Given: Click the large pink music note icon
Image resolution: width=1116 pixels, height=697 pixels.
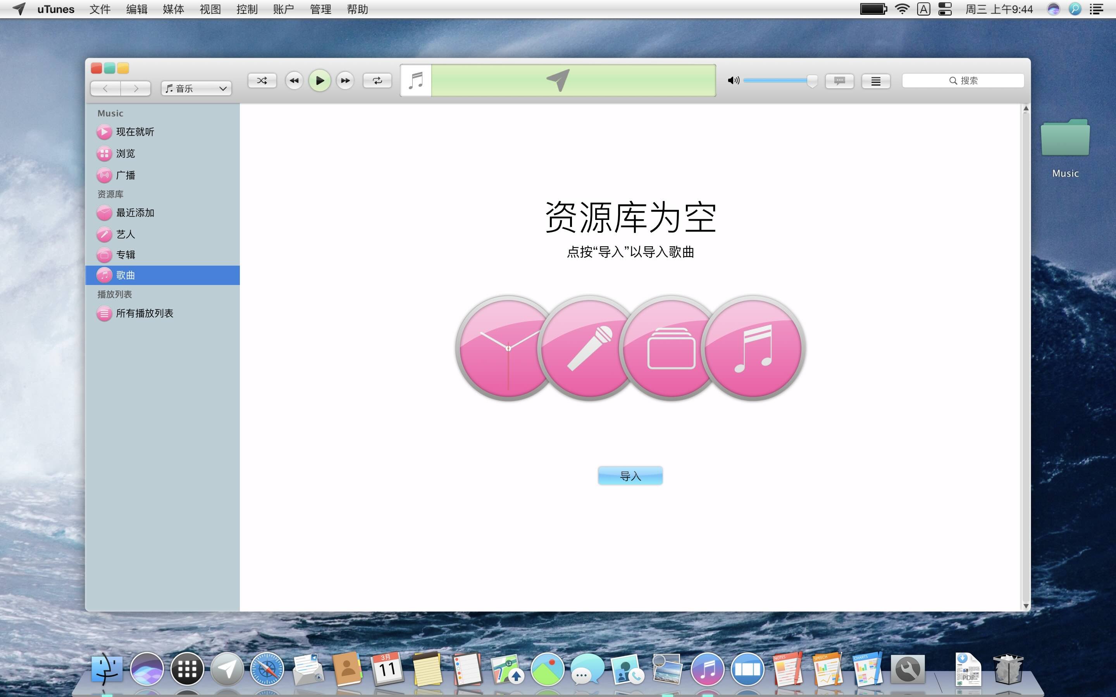Looking at the screenshot, I should pyautogui.click(x=754, y=348).
